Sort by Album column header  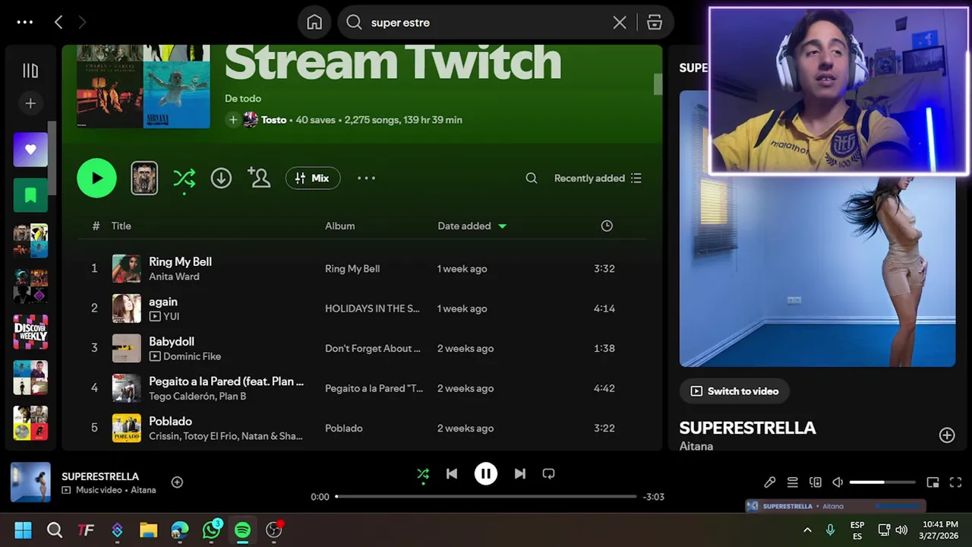[x=339, y=226]
